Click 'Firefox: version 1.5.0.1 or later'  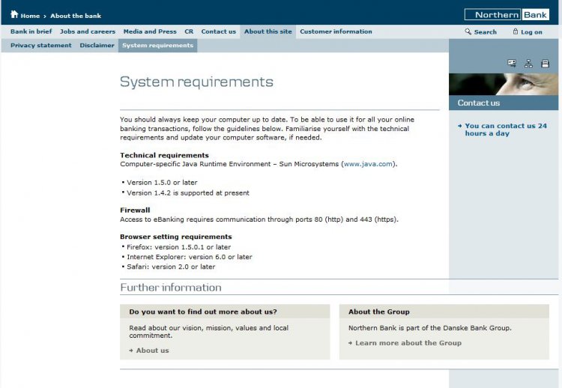[178, 247]
